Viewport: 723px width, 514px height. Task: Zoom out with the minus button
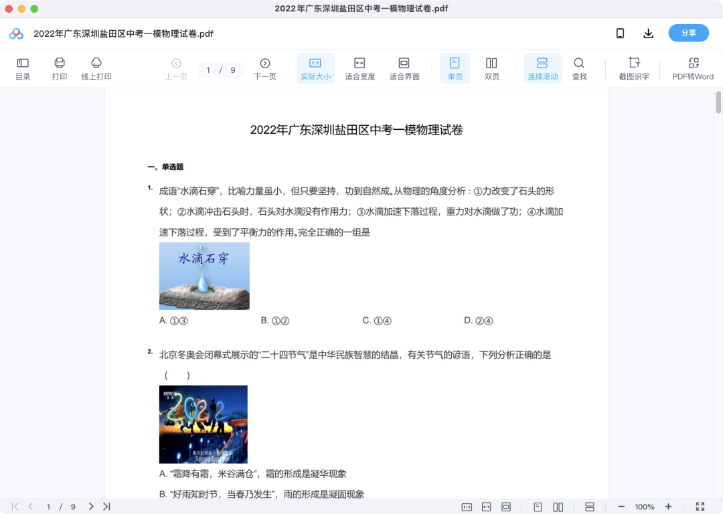[621, 507]
